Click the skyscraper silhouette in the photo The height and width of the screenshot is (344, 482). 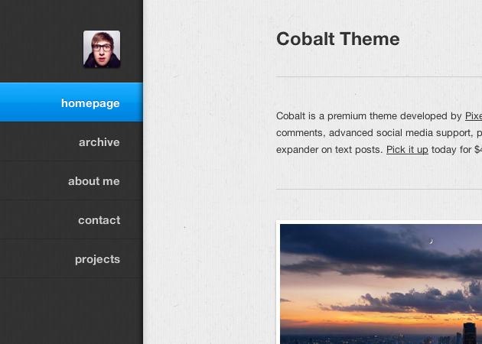(468, 334)
